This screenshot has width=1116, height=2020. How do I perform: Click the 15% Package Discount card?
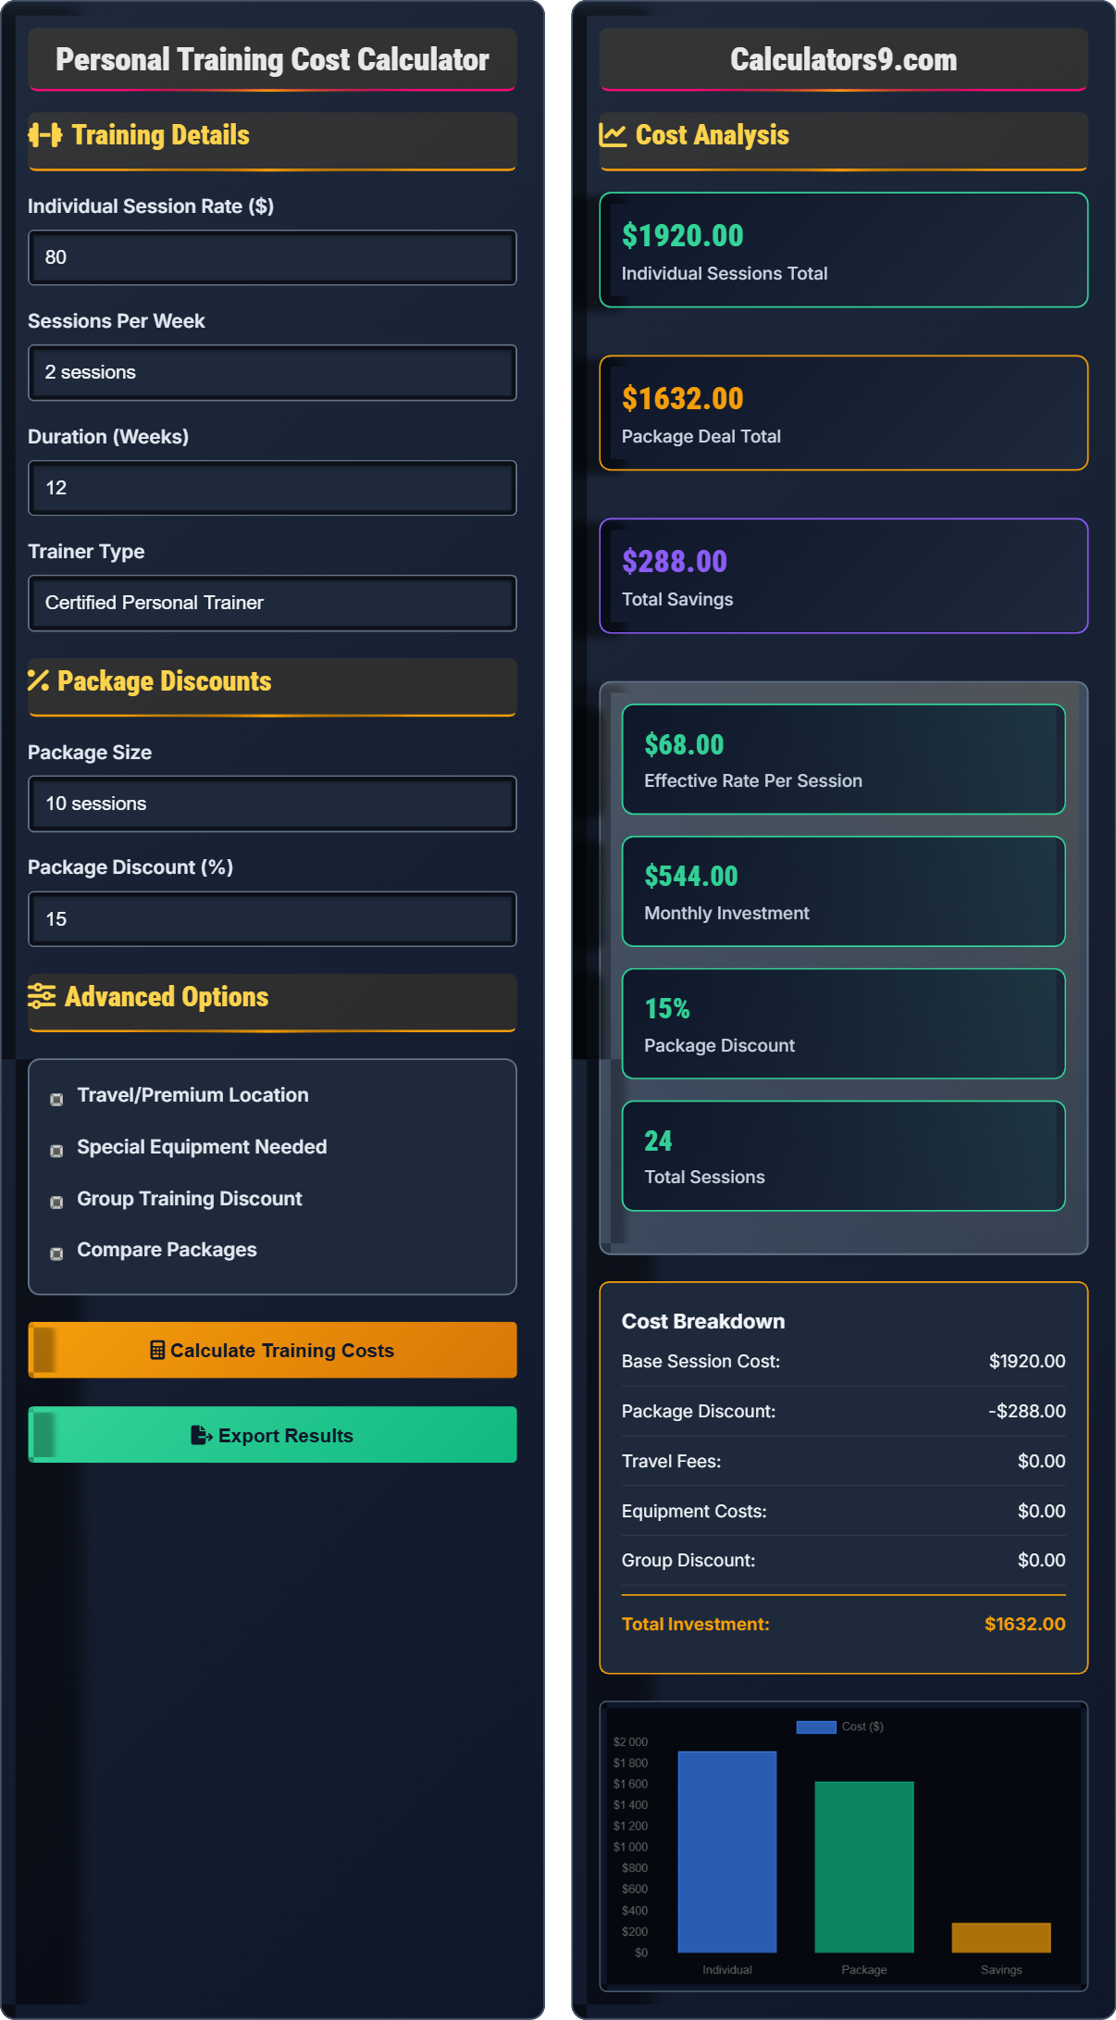[844, 1024]
